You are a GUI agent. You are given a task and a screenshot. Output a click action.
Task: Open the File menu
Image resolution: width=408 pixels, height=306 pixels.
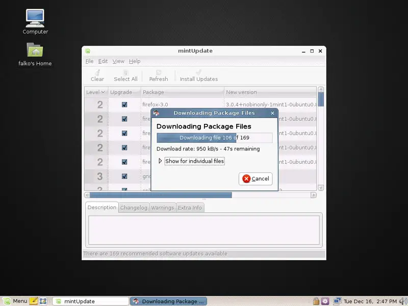pos(89,61)
